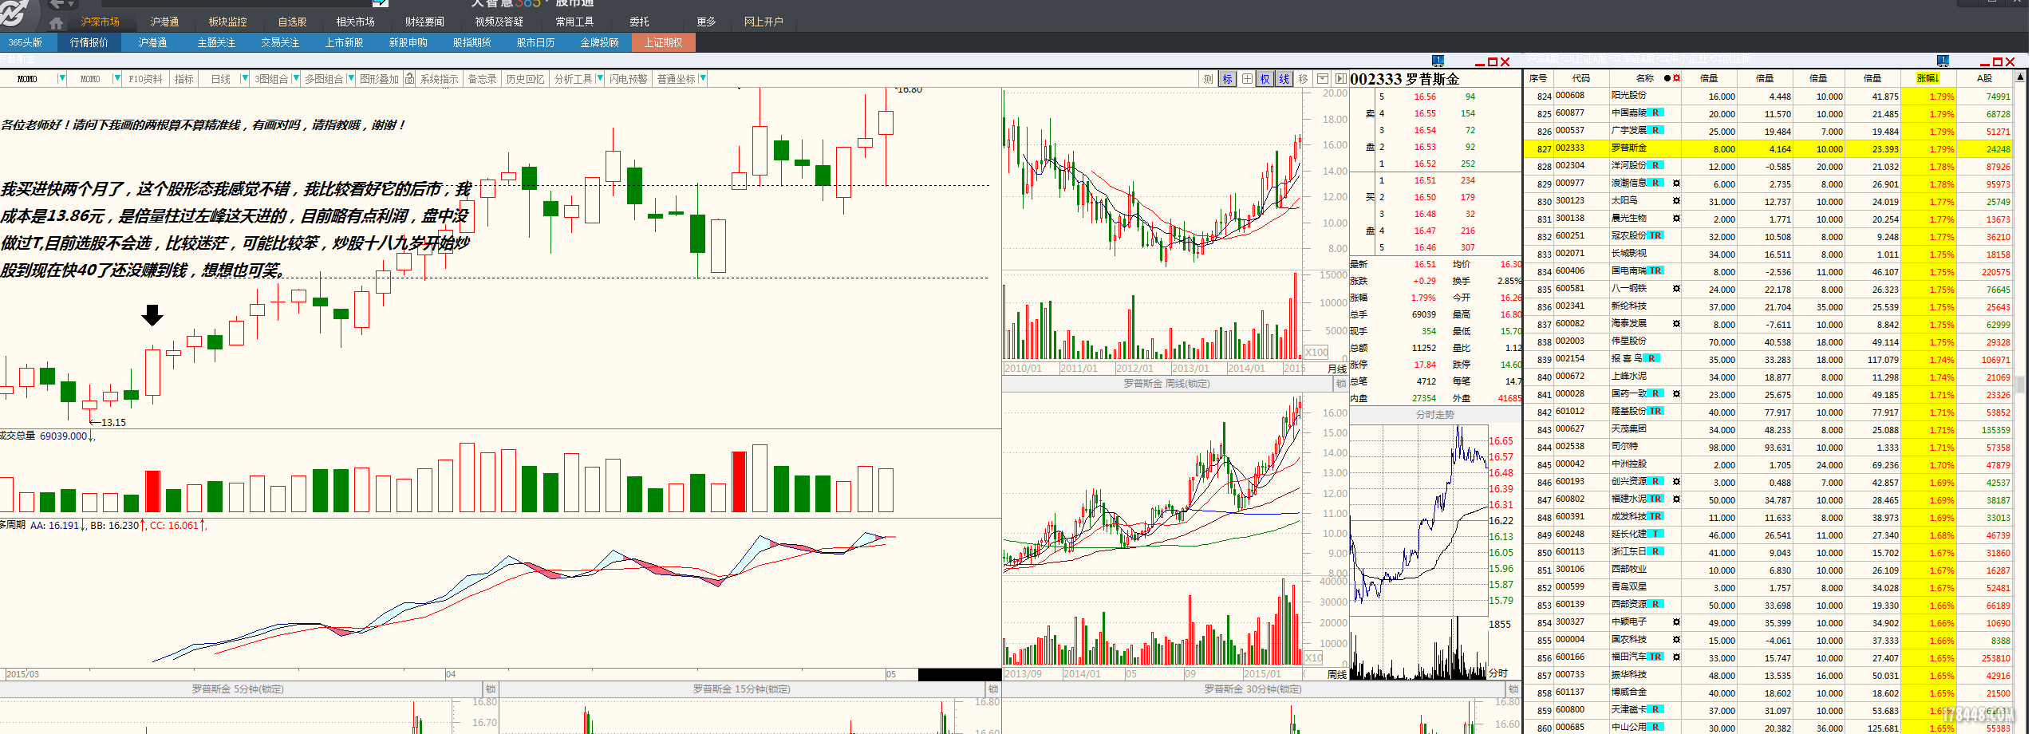Screen dimensions: 2032x734
Task: Switch to the 行情报价 tab
Action: click(x=89, y=42)
